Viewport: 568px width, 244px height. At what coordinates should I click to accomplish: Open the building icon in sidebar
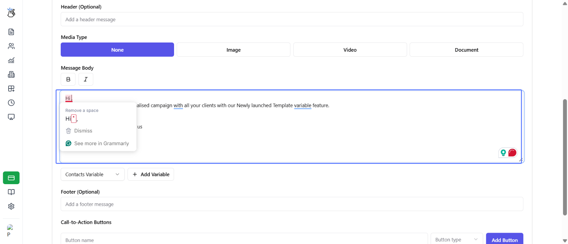[x=11, y=74]
